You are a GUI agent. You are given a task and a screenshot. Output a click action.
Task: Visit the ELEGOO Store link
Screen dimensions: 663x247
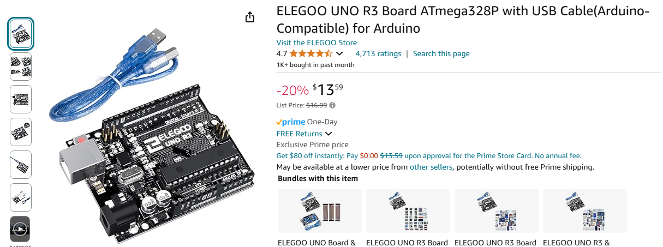tap(316, 43)
